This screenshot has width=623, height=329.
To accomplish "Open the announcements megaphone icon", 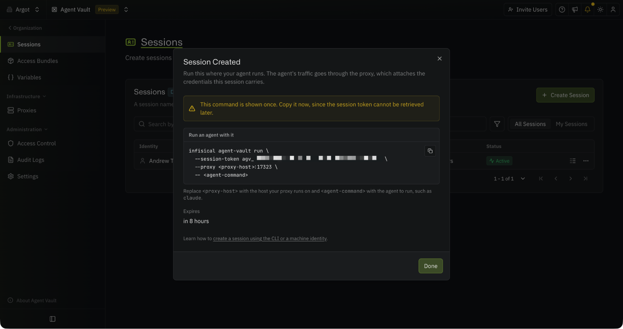I will point(575,10).
